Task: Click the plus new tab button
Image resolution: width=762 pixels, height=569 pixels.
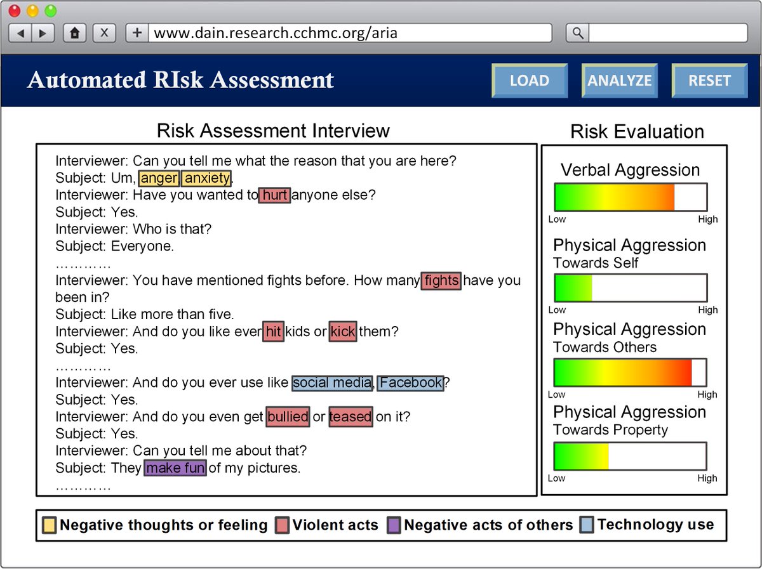Action: click(137, 33)
